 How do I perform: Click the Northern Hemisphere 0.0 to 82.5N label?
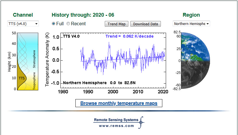coord(99,83)
